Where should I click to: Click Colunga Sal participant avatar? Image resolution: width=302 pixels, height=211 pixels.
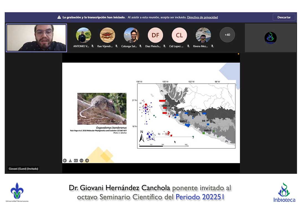[131, 35]
